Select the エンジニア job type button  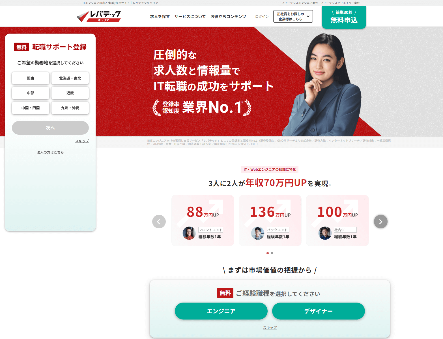point(221,311)
